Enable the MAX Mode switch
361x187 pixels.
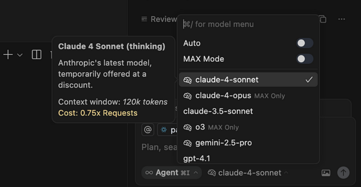[305, 59]
